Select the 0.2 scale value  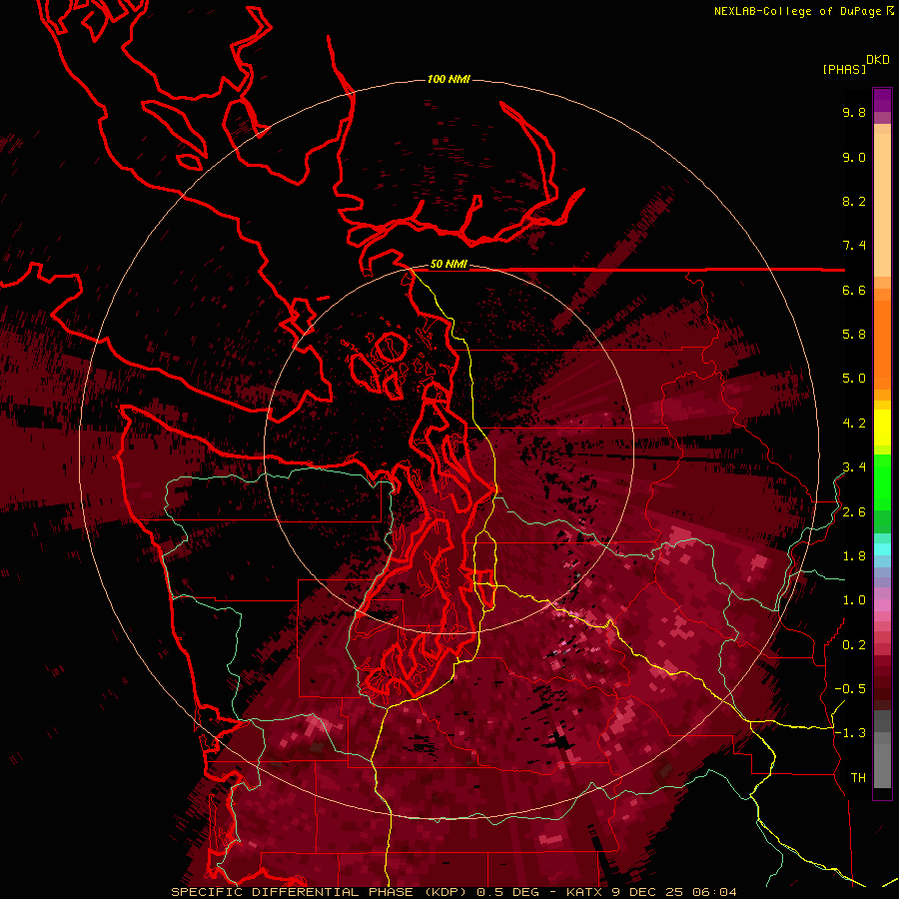854,645
